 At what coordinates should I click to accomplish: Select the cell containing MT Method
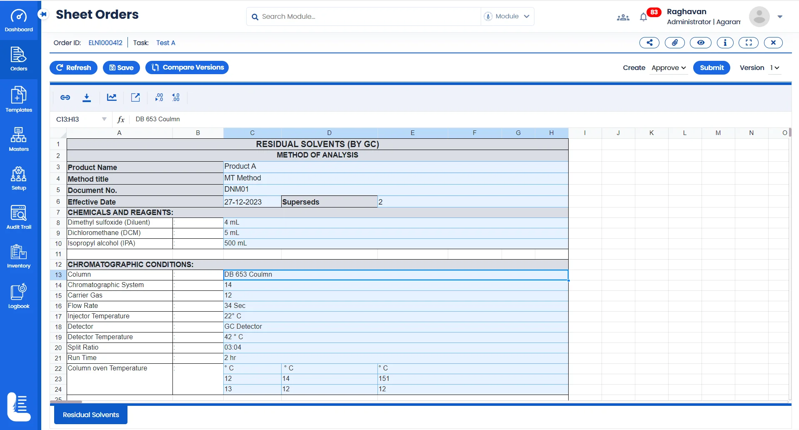396,178
